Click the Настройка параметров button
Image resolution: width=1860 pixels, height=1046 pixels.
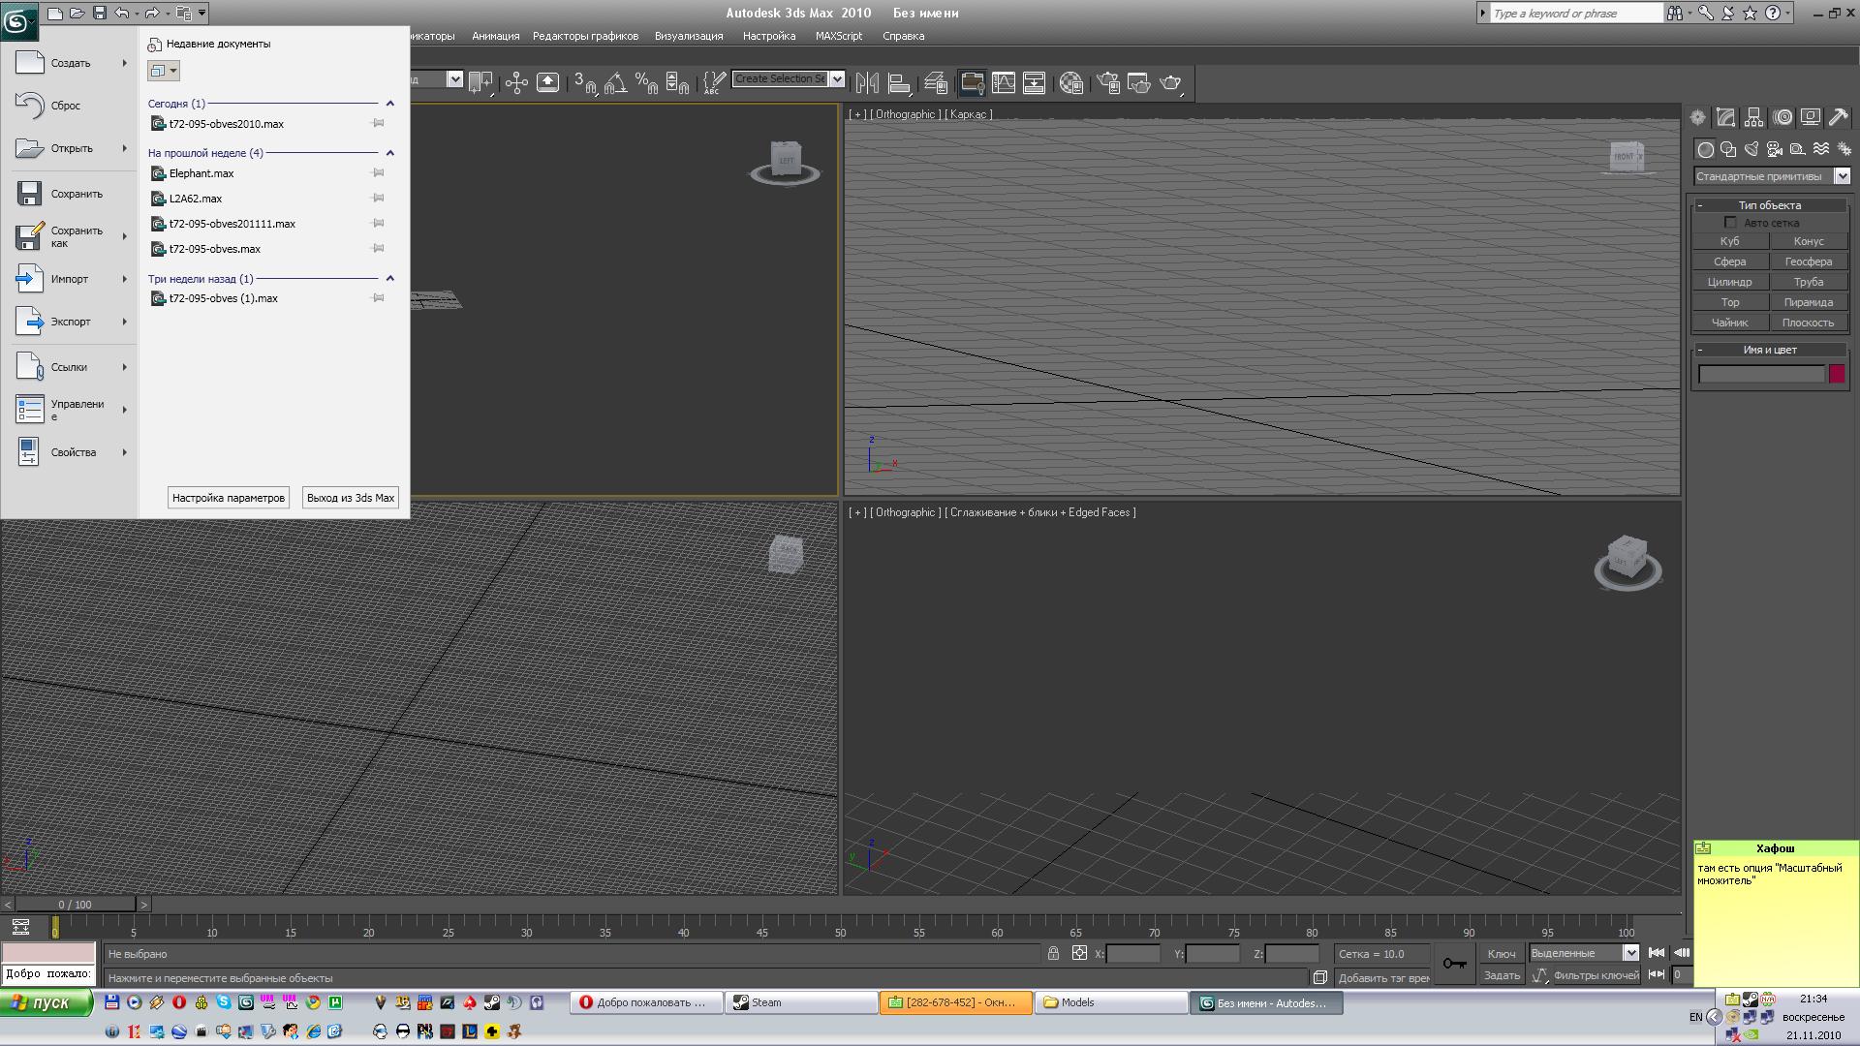(x=229, y=498)
